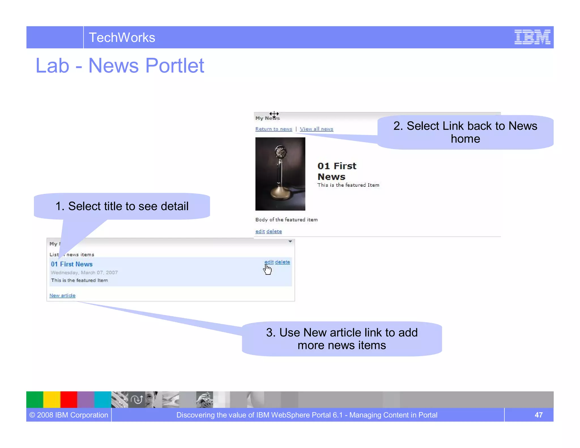
Task: Click the © 2008 IBM Corporation footer text
Action: pyautogui.click(x=69, y=415)
